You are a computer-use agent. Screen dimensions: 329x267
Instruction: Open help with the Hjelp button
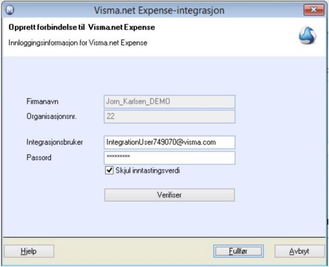pyautogui.click(x=29, y=251)
